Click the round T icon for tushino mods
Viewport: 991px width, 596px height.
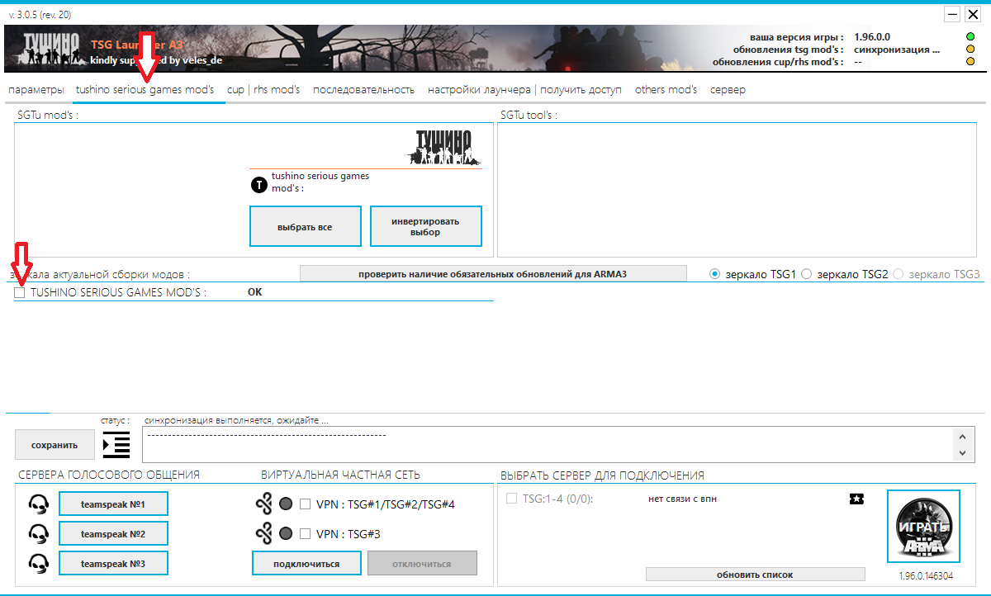tap(258, 185)
